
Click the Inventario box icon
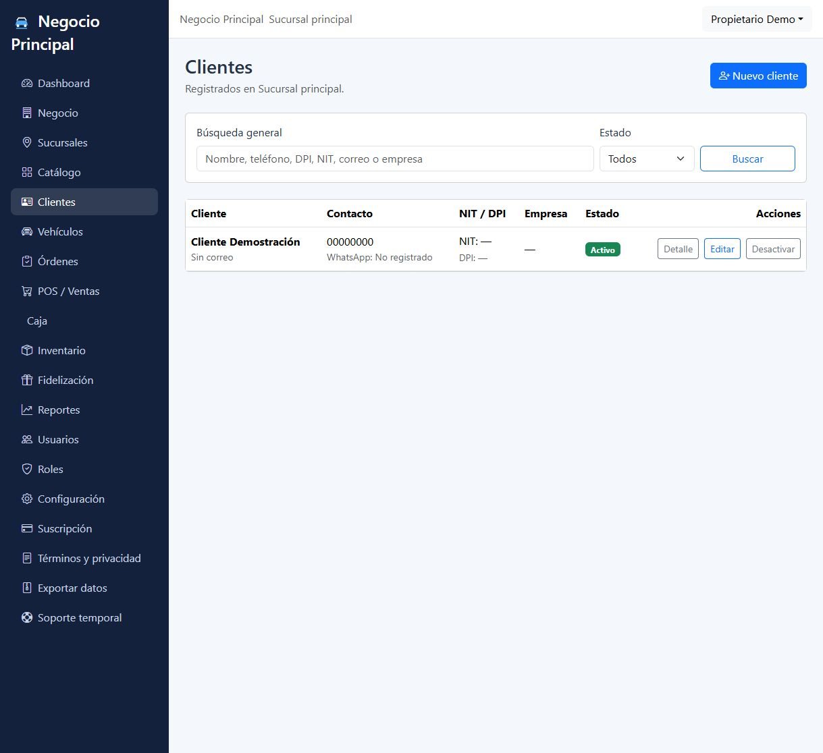27,351
